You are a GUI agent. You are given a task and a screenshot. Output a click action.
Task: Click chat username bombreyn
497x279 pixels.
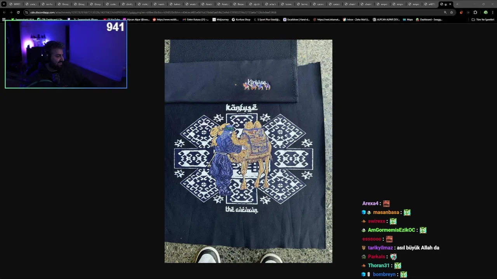pyautogui.click(x=384, y=275)
